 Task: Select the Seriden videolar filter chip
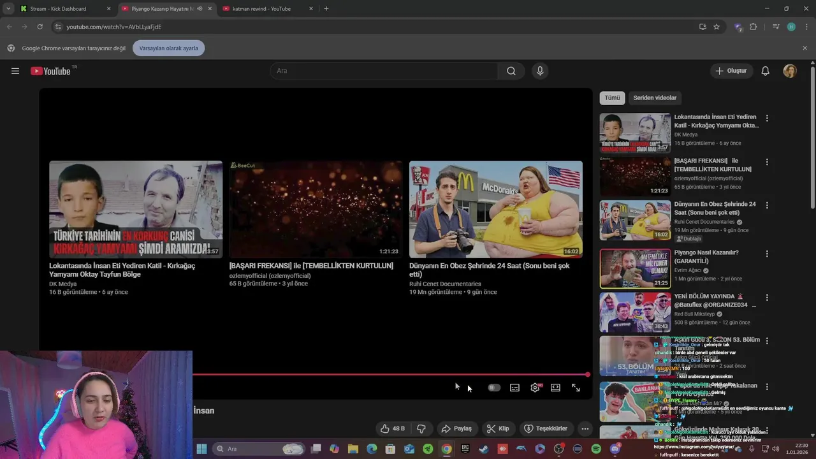[x=655, y=98]
